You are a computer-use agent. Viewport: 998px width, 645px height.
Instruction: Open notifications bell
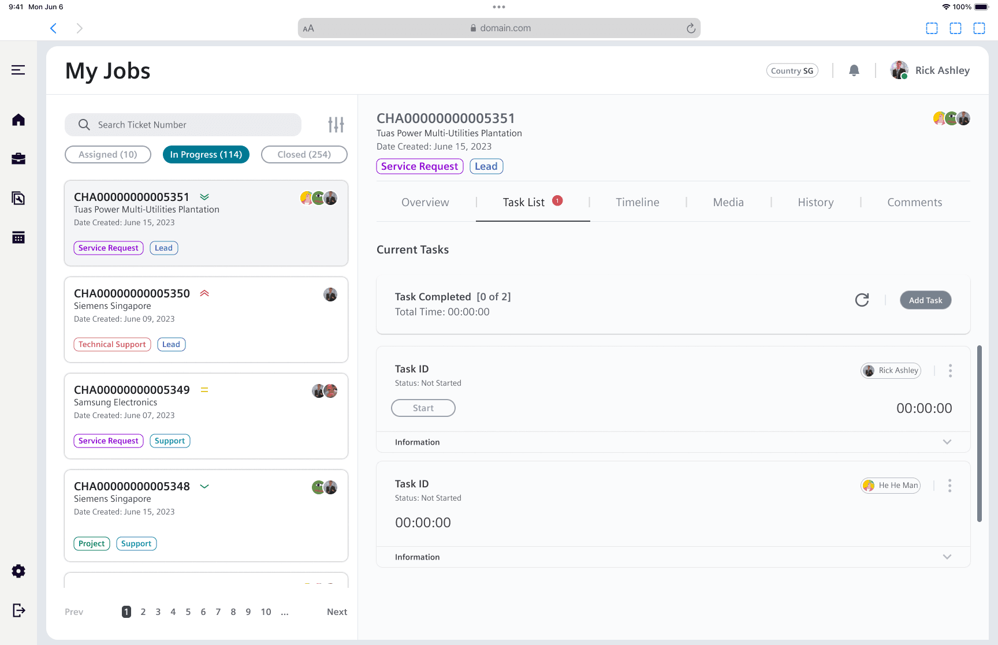[x=854, y=70]
